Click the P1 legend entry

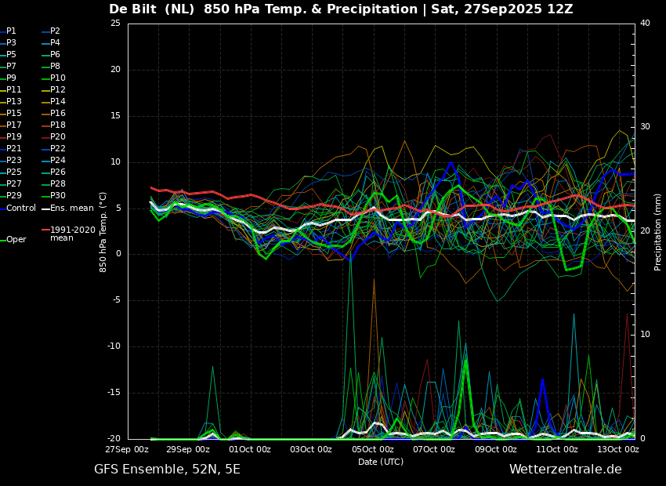[x=8, y=31]
